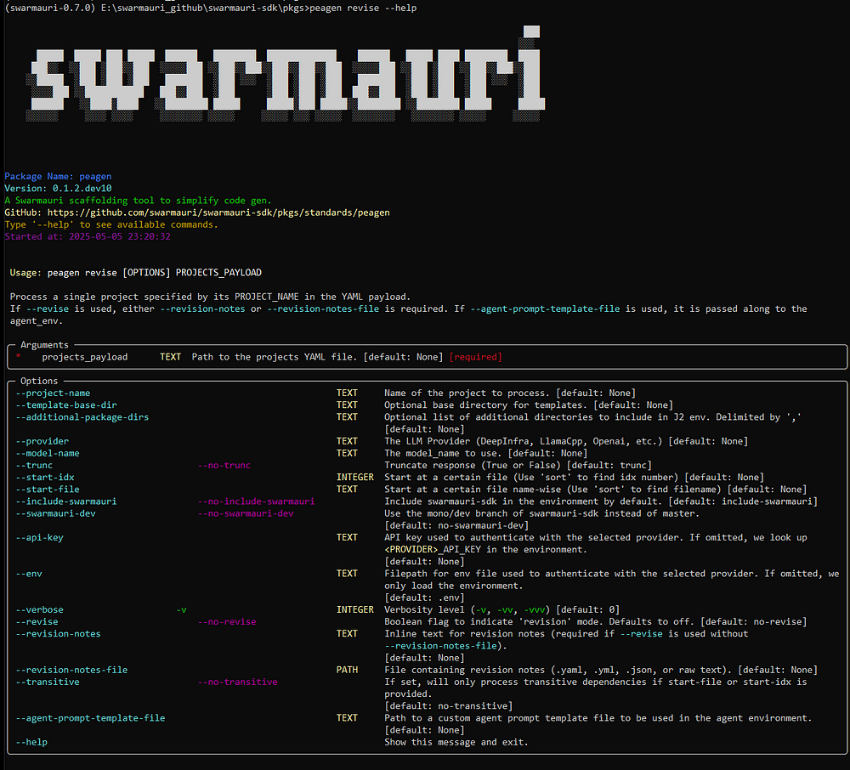This screenshot has width=850, height=770.
Task: Select the --template-base-dir option text
Action: coord(66,405)
